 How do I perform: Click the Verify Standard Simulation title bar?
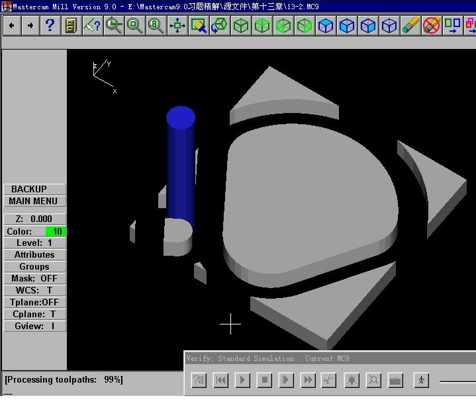tap(330, 358)
